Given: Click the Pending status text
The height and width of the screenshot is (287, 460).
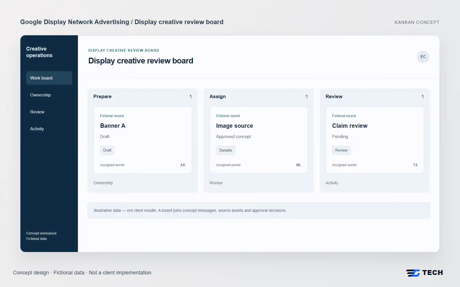Looking at the screenshot, I should click(340, 137).
